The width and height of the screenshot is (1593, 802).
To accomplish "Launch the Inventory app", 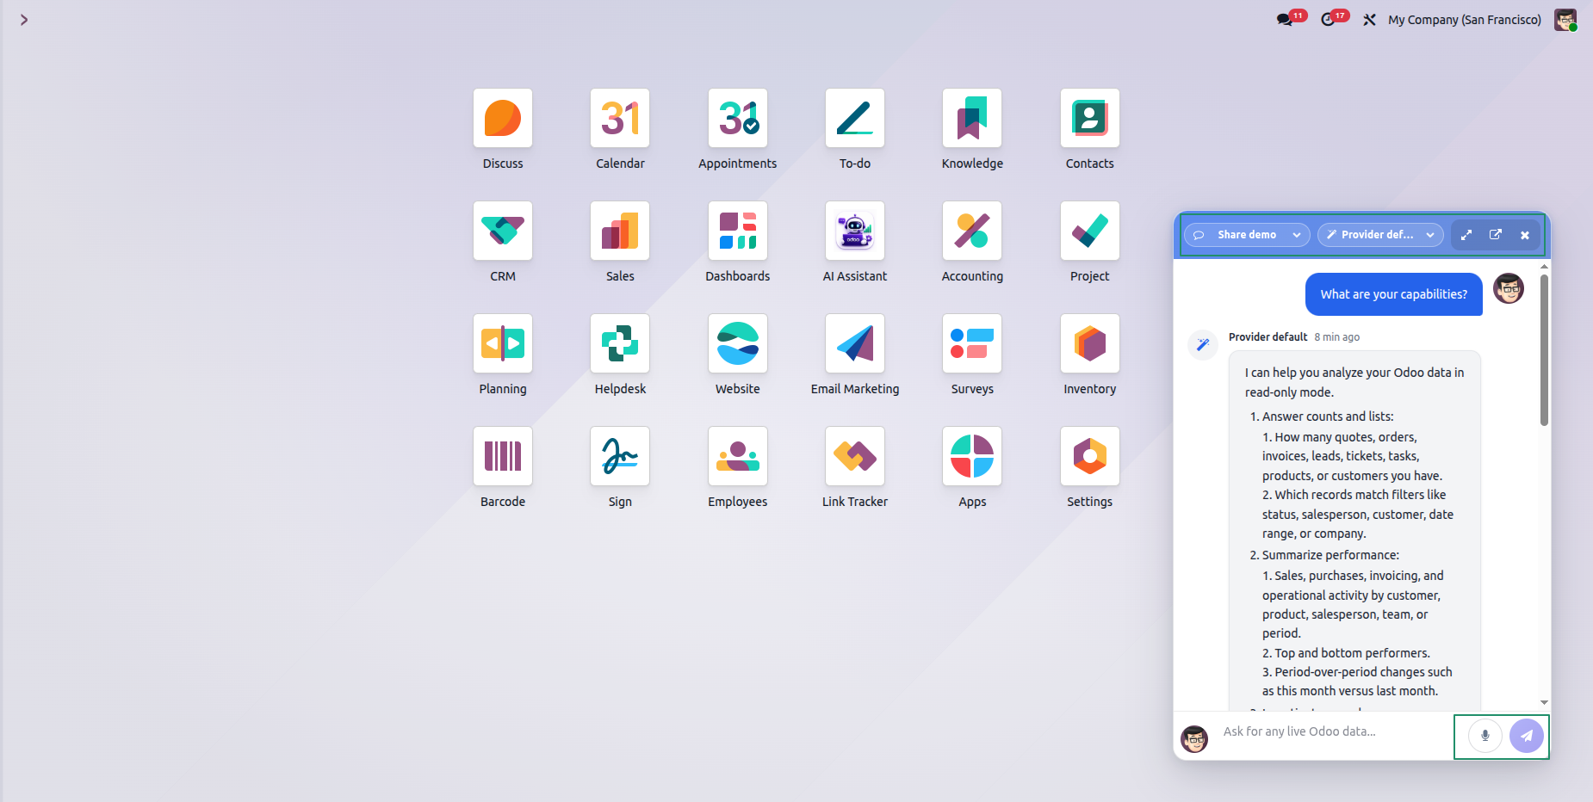I will [x=1090, y=343].
